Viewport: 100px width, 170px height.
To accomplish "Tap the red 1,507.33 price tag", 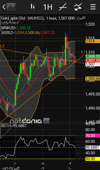I will [x=93, y=60].
